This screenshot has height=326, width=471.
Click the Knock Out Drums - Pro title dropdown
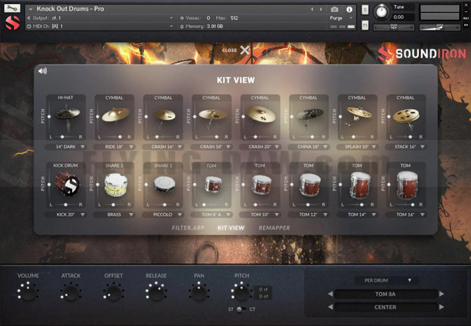coord(30,9)
